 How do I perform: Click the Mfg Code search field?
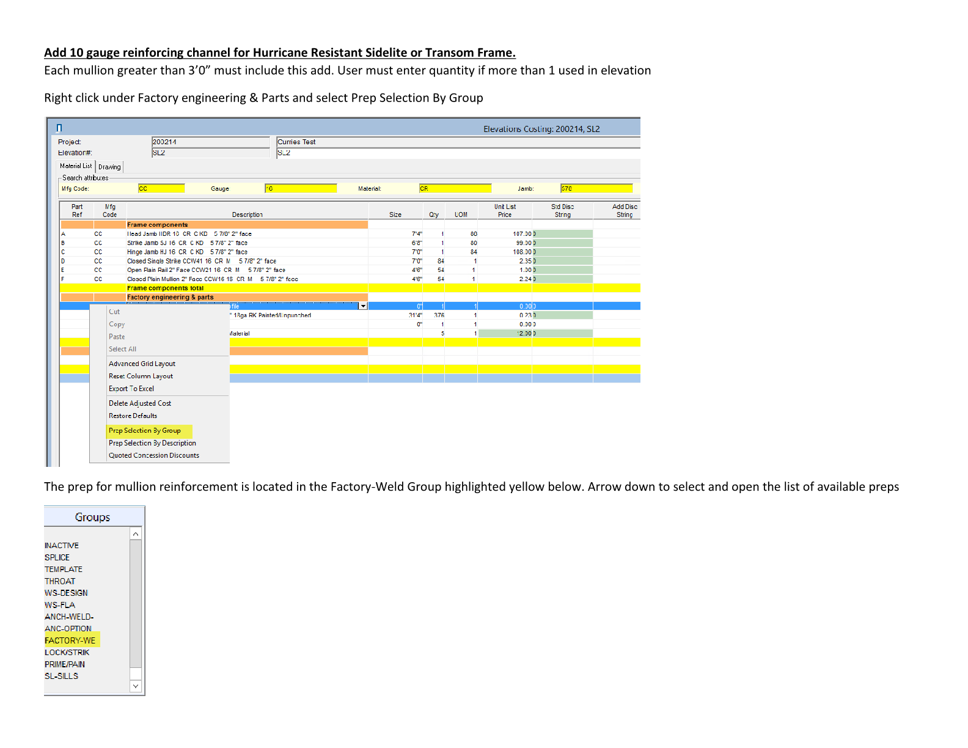tap(161, 189)
